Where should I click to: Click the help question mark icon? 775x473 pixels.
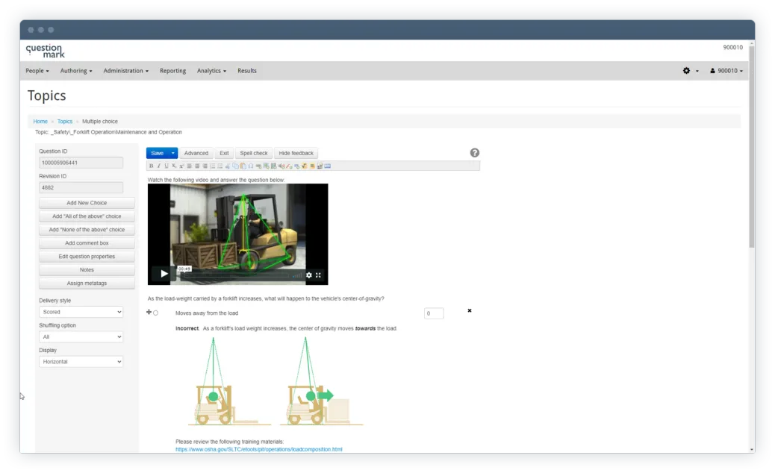click(x=475, y=153)
